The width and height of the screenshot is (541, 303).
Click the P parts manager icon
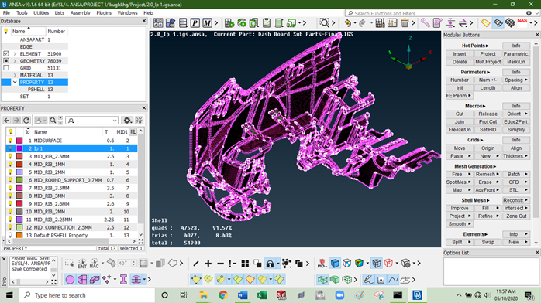195,23
